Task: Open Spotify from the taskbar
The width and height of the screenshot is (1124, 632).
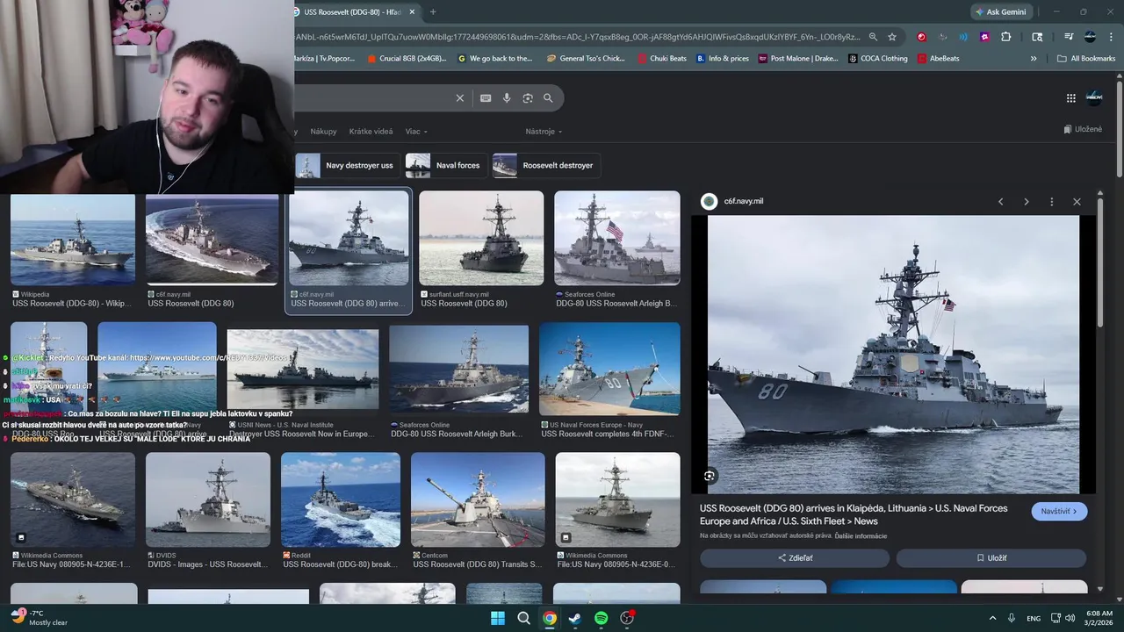Action: point(601,618)
